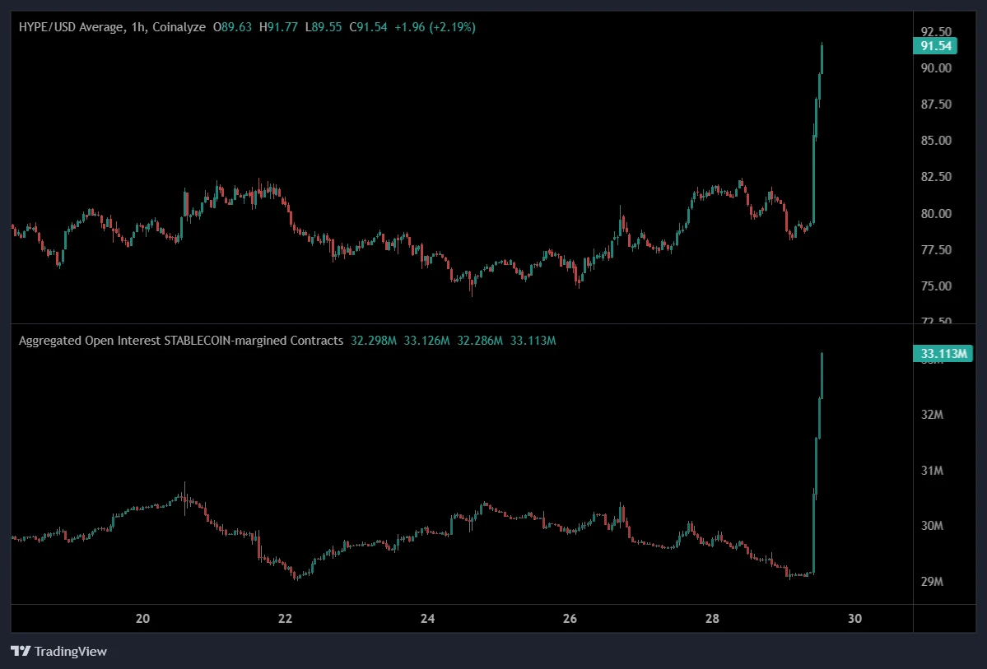Click the 92.50 price axis label
Screen dimensions: 987x669
[x=936, y=31]
